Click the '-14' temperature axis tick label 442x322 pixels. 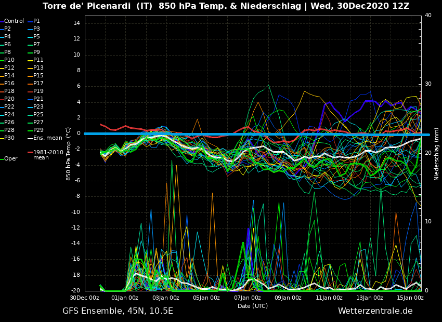[76, 244]
